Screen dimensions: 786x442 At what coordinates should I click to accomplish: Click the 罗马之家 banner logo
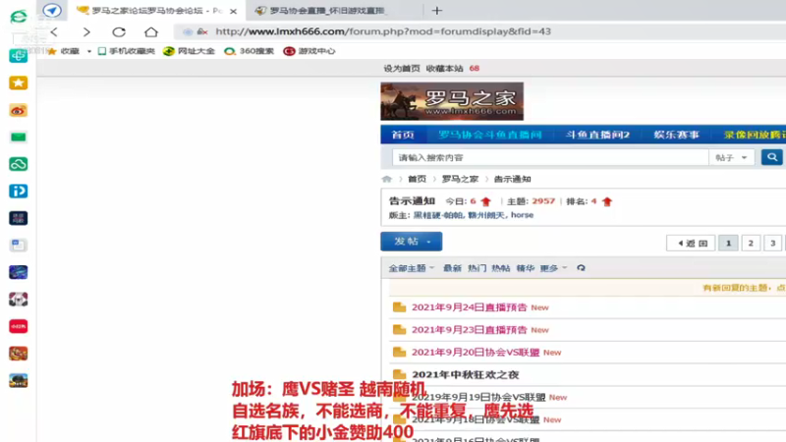click(452, 101)
